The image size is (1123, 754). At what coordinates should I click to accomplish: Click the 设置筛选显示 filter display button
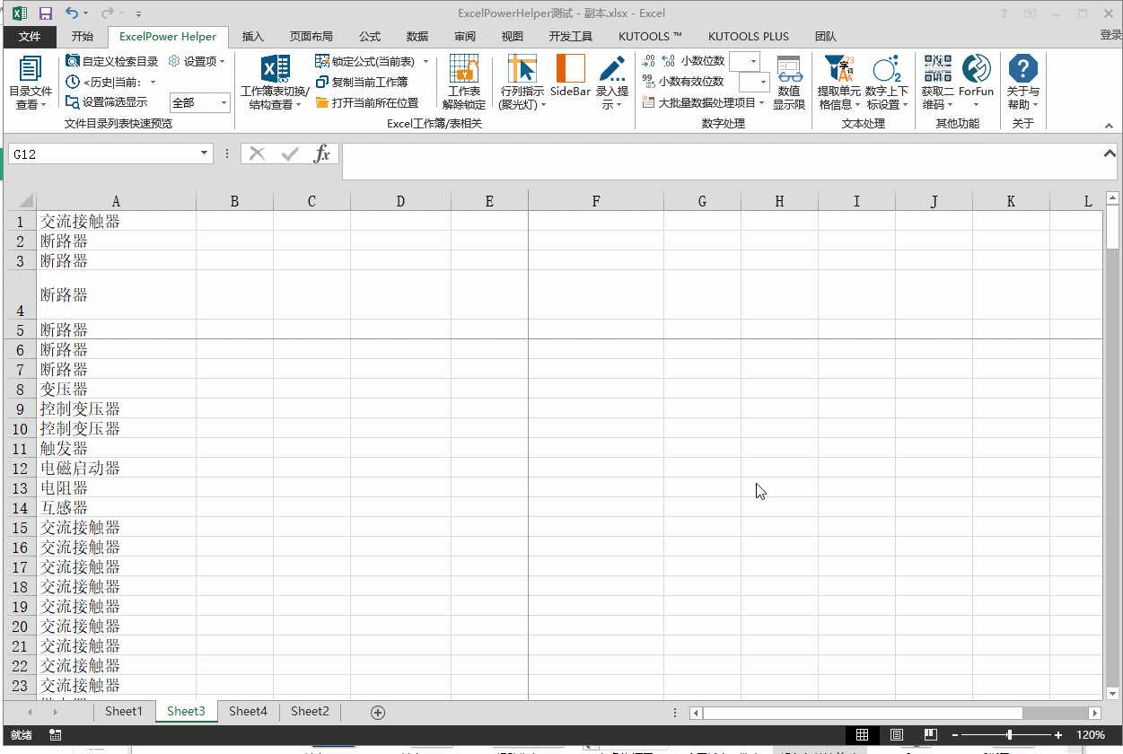click(107, 102)
